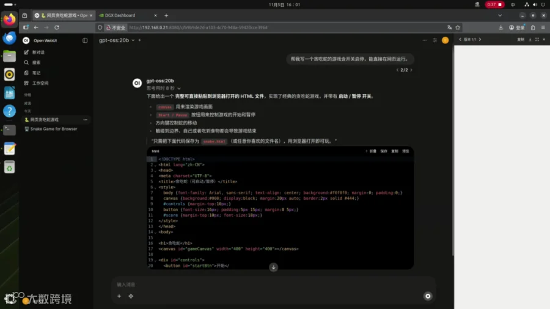Open a new browser tab with plus
This screenshot has width=550, height=309.
point(166,15)
